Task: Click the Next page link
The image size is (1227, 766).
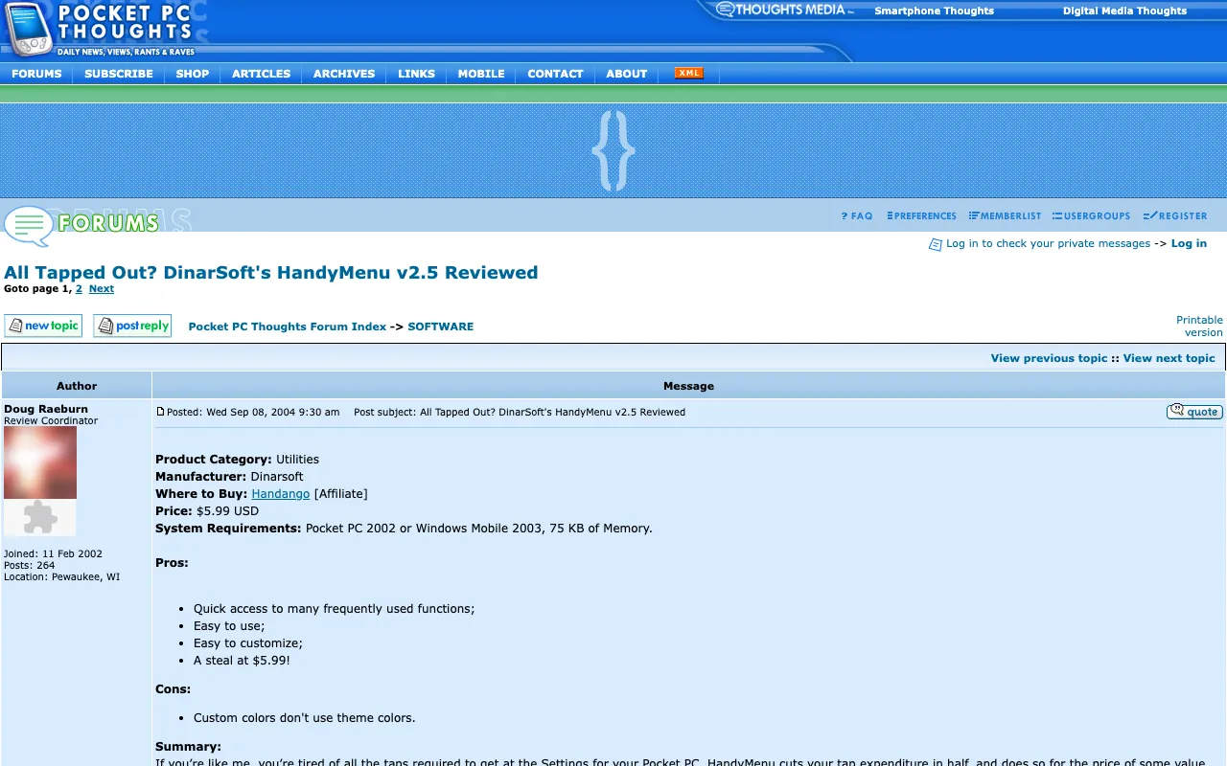Action: tap(102, 289)
